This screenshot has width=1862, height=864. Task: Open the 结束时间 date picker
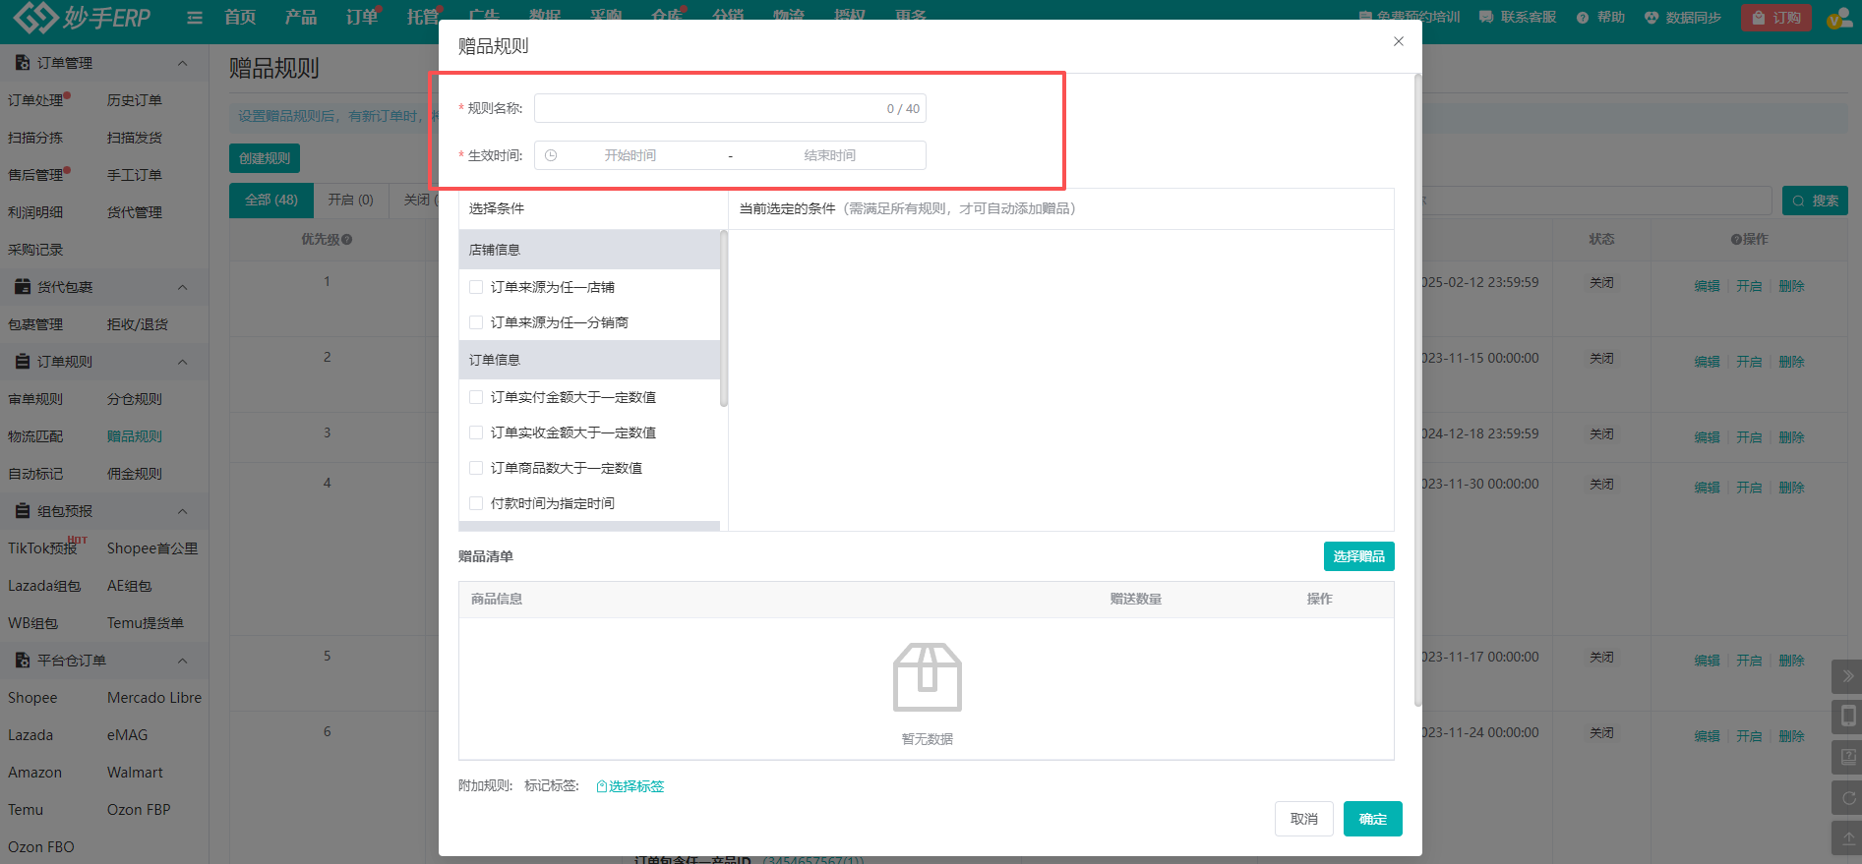pos(830,155)
